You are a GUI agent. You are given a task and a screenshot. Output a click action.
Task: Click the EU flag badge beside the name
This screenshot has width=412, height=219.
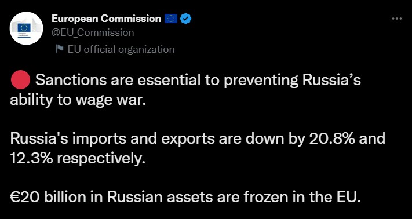click(171, 19)
